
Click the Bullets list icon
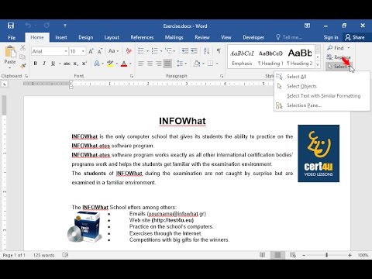click(141, 51)
